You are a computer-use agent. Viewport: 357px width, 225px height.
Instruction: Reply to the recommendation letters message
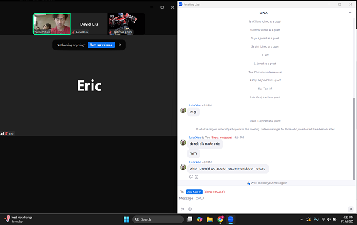[x=191, y=177]
